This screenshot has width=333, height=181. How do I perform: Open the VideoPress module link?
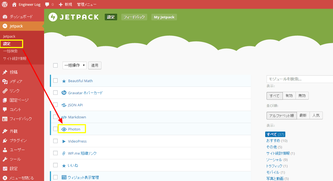coord(77,141)
